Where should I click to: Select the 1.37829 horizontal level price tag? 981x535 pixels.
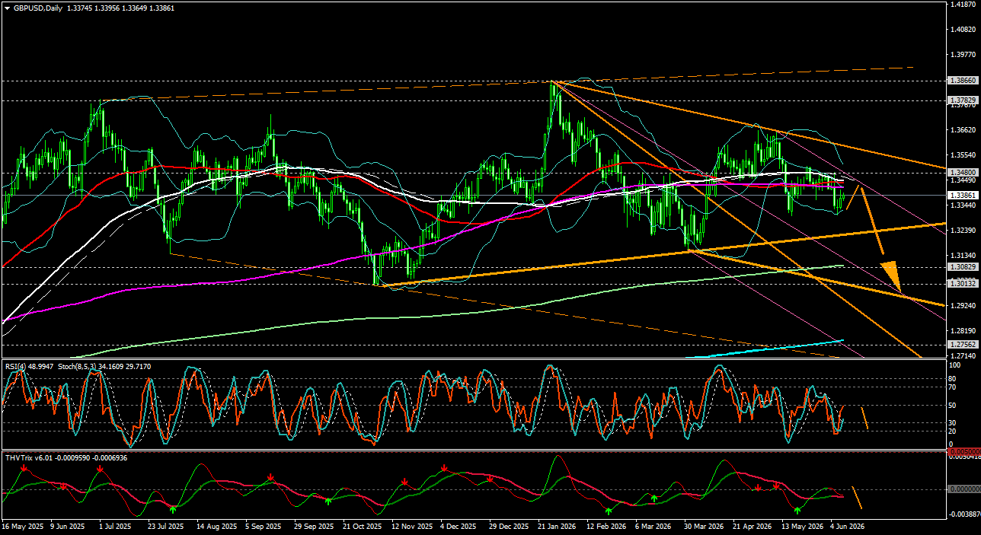963,100
